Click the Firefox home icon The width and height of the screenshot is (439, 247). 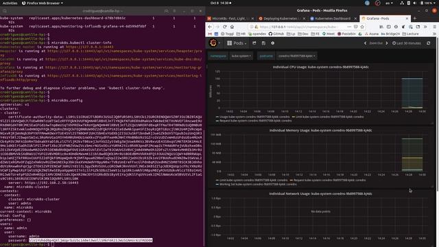(x=232, y=27)
